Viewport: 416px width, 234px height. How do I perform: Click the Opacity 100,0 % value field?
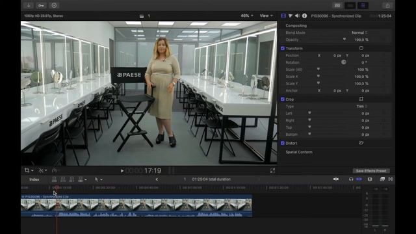[361, 40]
